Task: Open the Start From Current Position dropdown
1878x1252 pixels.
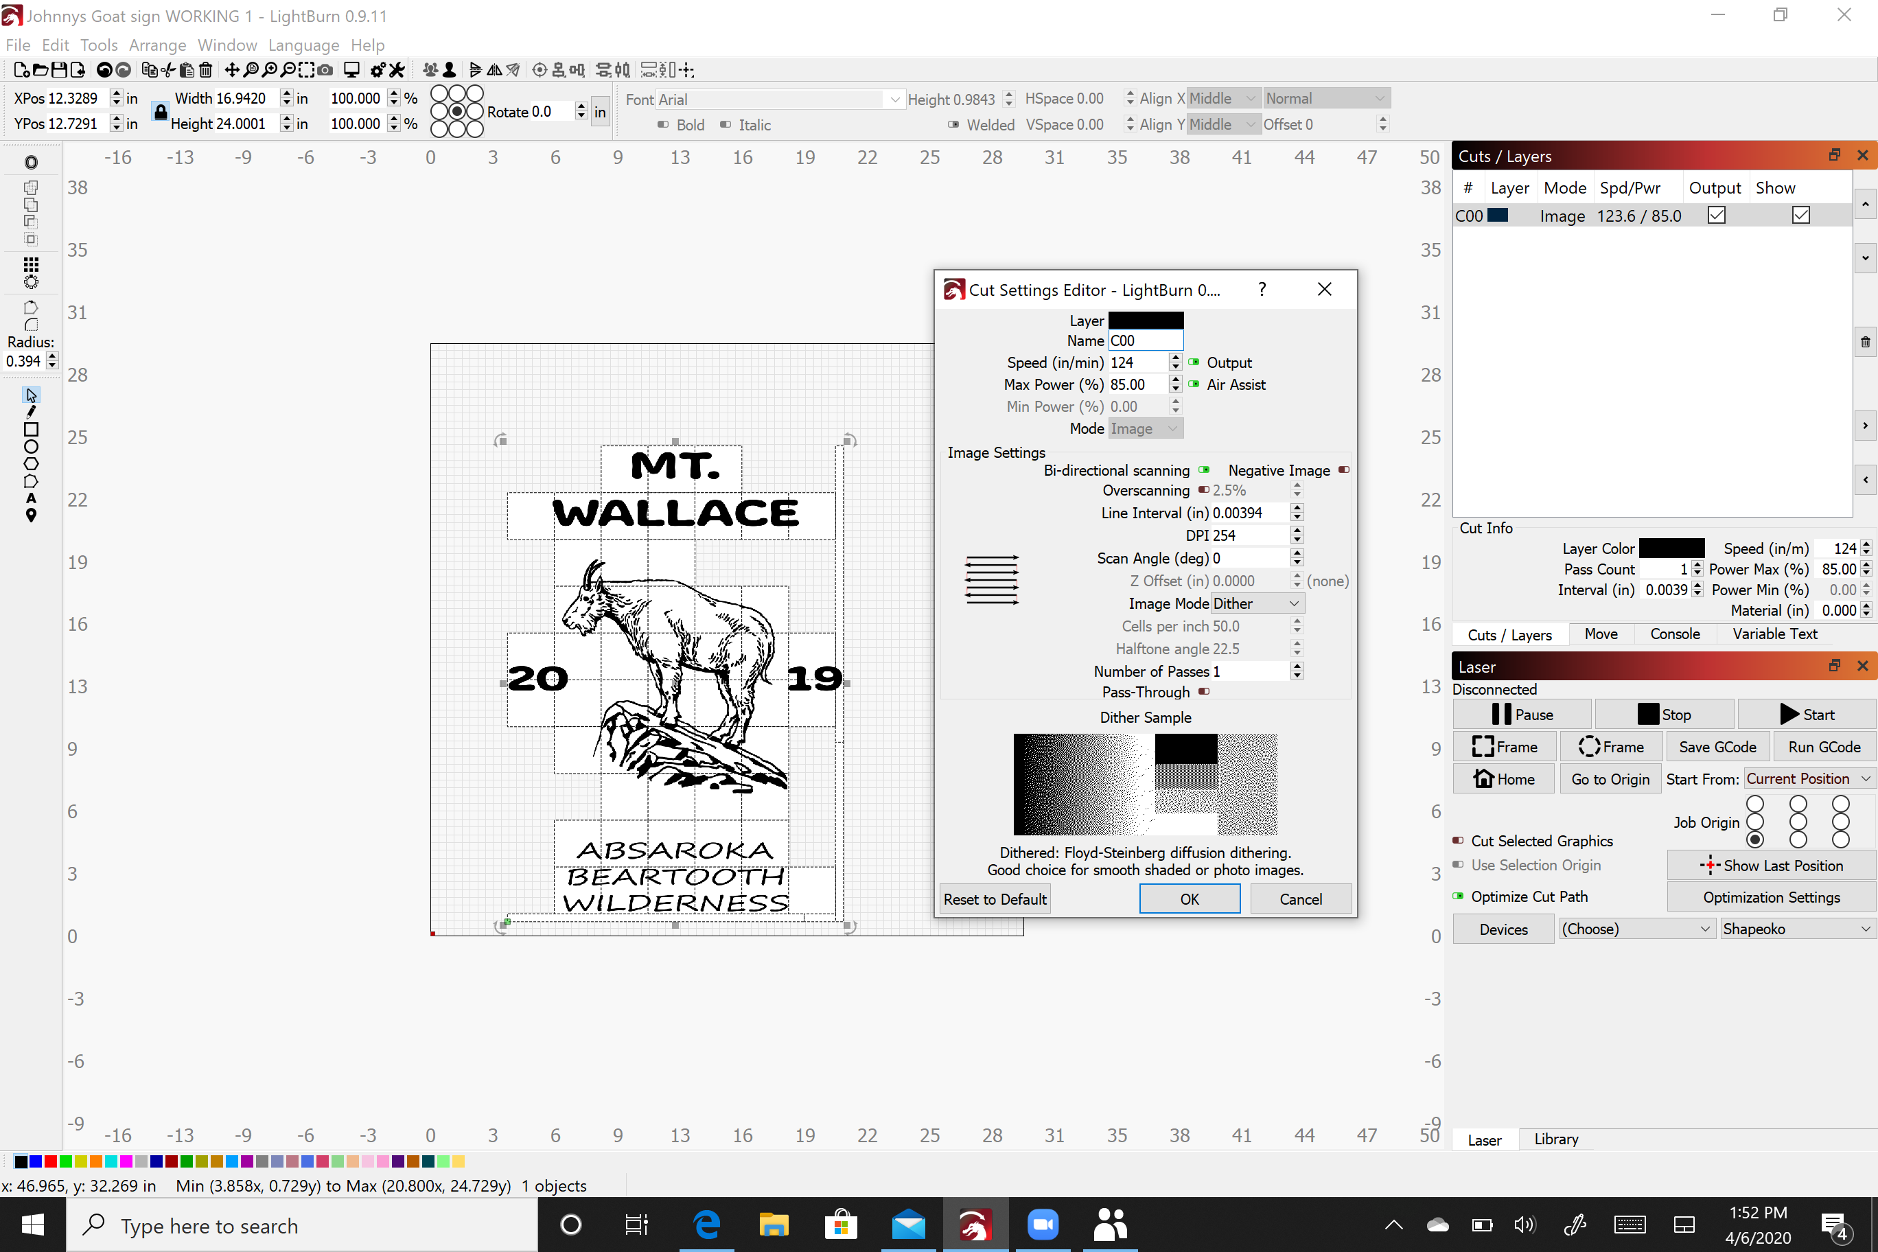Action: (1809, 778)
